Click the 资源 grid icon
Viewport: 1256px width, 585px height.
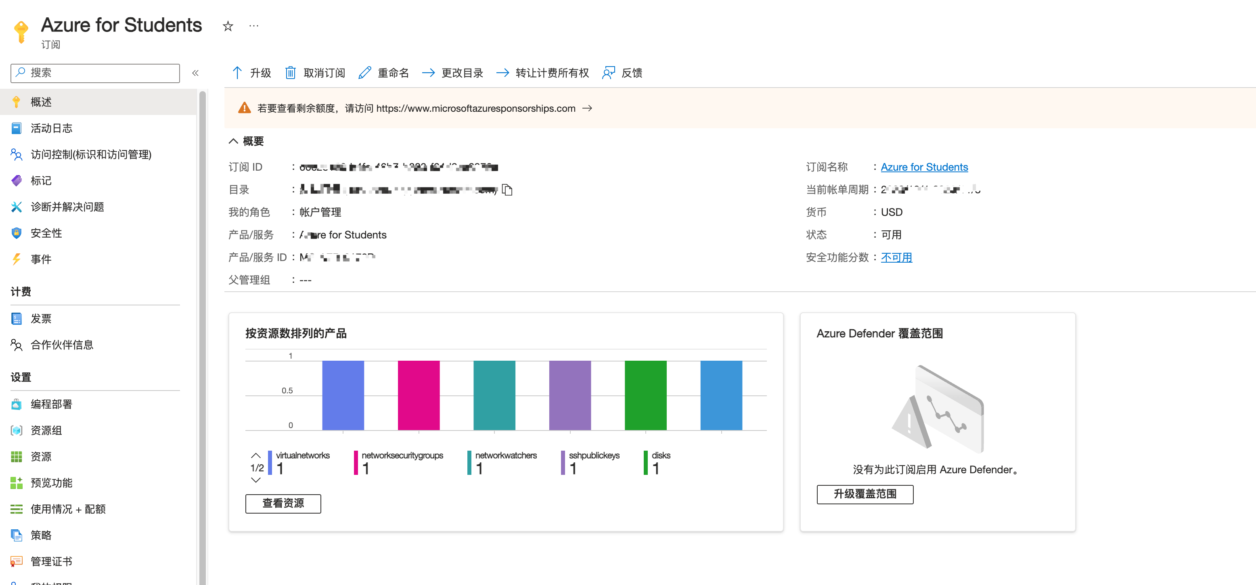pos(17,457)
